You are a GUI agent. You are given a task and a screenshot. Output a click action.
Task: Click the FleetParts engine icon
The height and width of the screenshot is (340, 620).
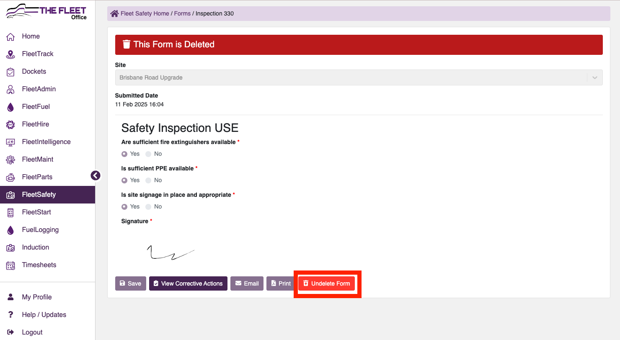click(x=11, y=177)
